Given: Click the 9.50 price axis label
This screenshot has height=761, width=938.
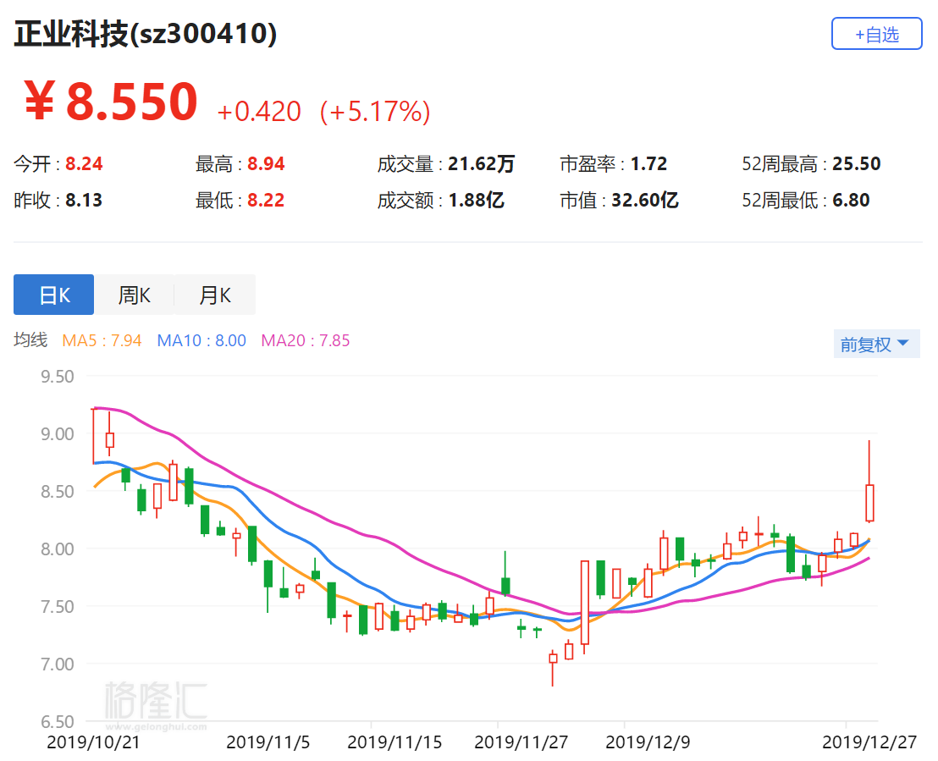Looking at the screenshot, I should (x=58, y=377).
